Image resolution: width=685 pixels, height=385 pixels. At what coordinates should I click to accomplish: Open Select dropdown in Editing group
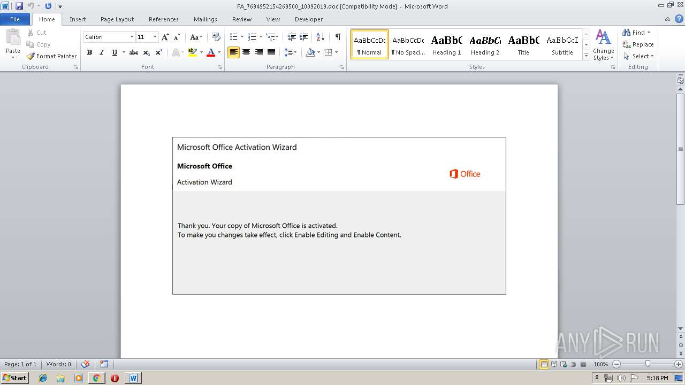point(638,56)
